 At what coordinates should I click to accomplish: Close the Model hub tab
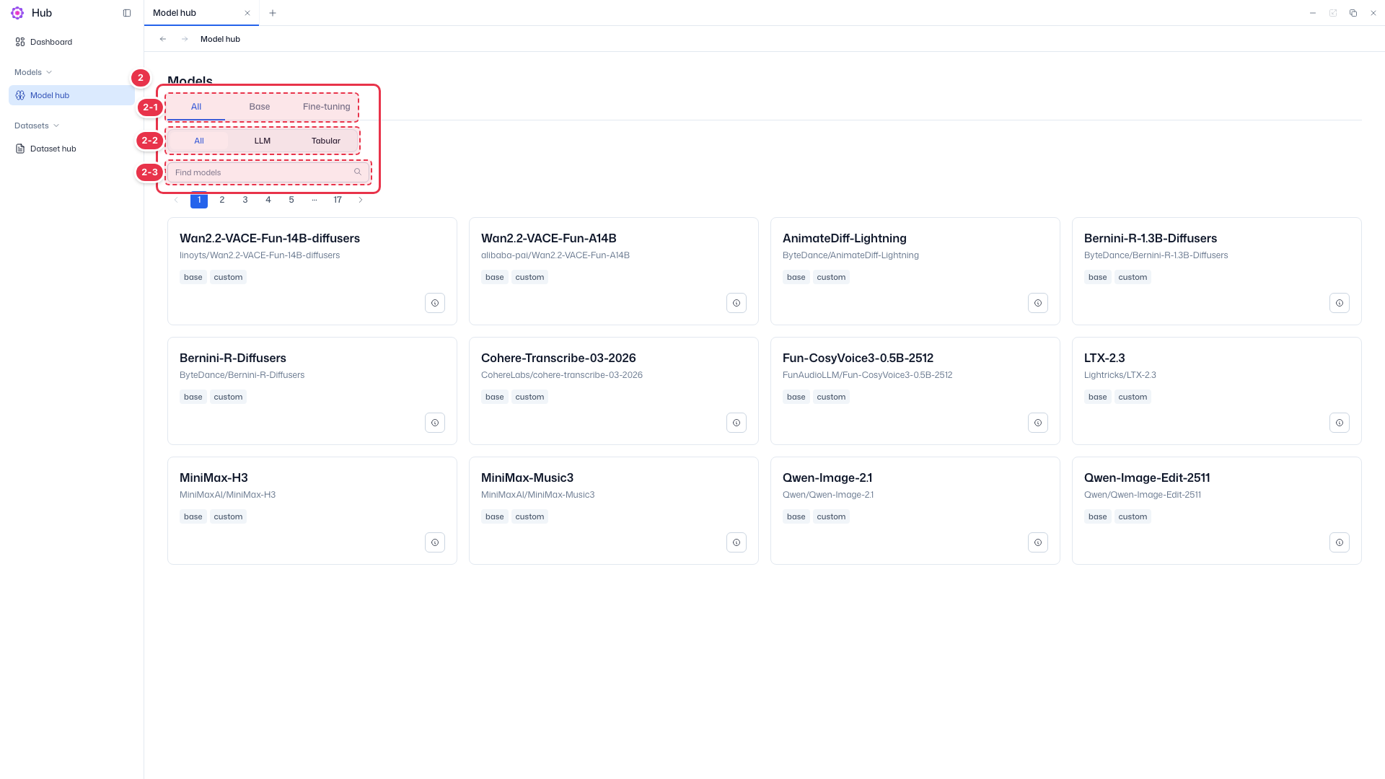tap(247, 13)
